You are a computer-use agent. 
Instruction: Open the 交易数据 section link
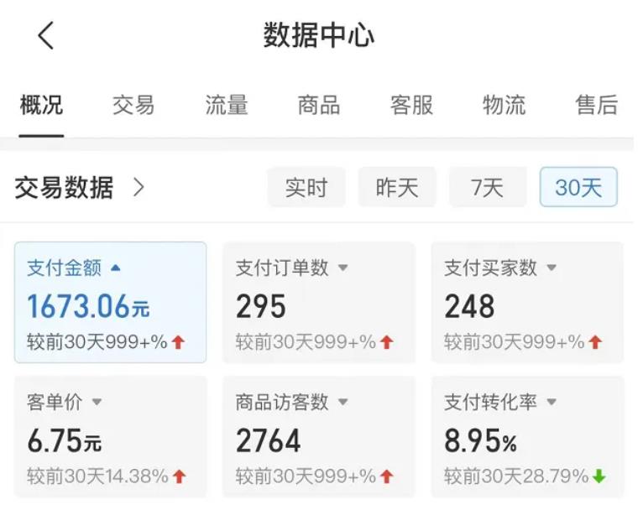pyautogui.click(x=64, y=188)
